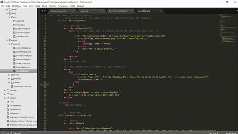The width and height of the screenshot is (238, 134).
Task: Expand the errors folder
Action: [9, 75]
